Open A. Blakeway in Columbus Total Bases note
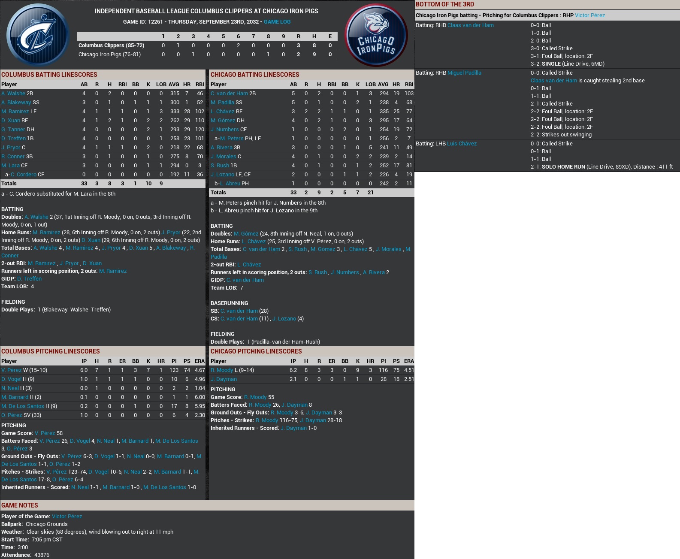Screen dimensions: 680x559 tap(171, 248)
